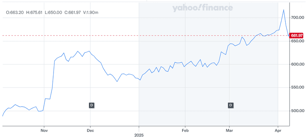
Task: Click the 600.00 price axis label
Action: click(298, 64)
